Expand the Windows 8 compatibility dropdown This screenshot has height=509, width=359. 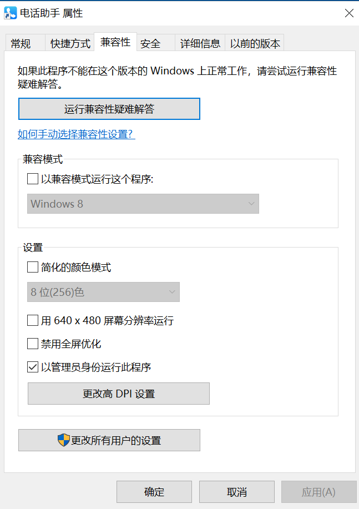pyautogui.click(x=143, y=204)
